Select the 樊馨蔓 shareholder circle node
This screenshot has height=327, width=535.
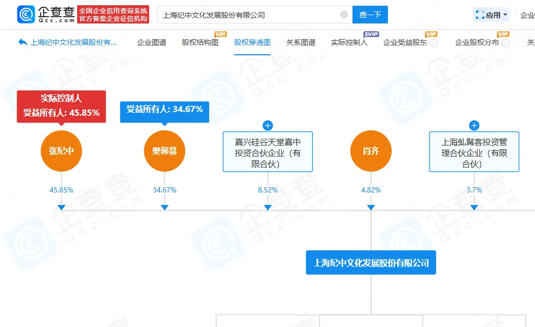point(165,152)
